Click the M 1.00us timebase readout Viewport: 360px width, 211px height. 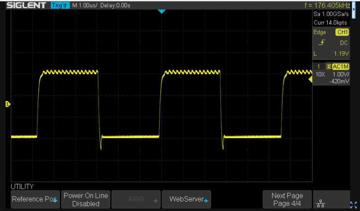click(x=85, y=5)
